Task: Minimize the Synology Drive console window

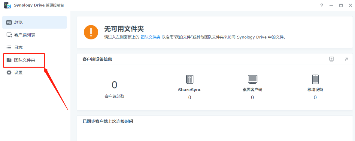Action: coord(331,5)
